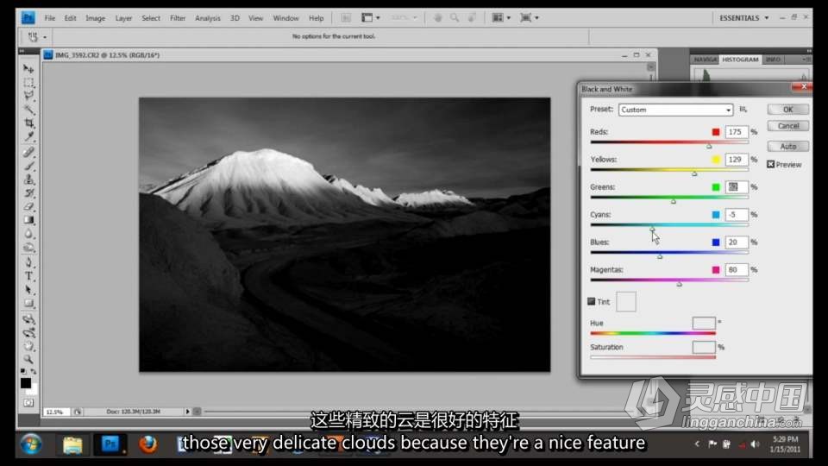Click the Blues percentage input field

click(x=736, y=242)
